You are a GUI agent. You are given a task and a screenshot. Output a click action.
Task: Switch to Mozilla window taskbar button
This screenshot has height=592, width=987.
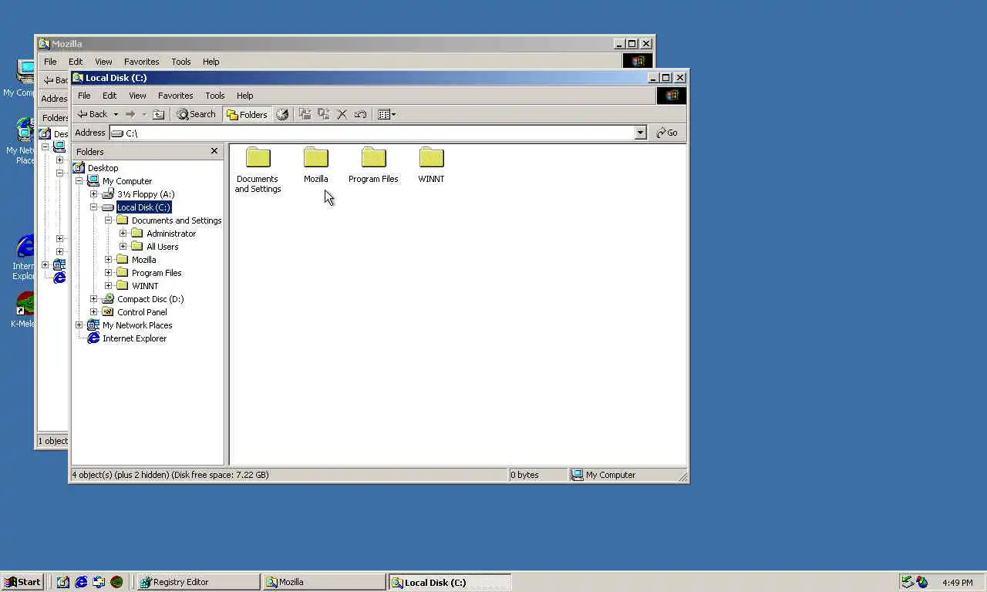tap(324, 582)
